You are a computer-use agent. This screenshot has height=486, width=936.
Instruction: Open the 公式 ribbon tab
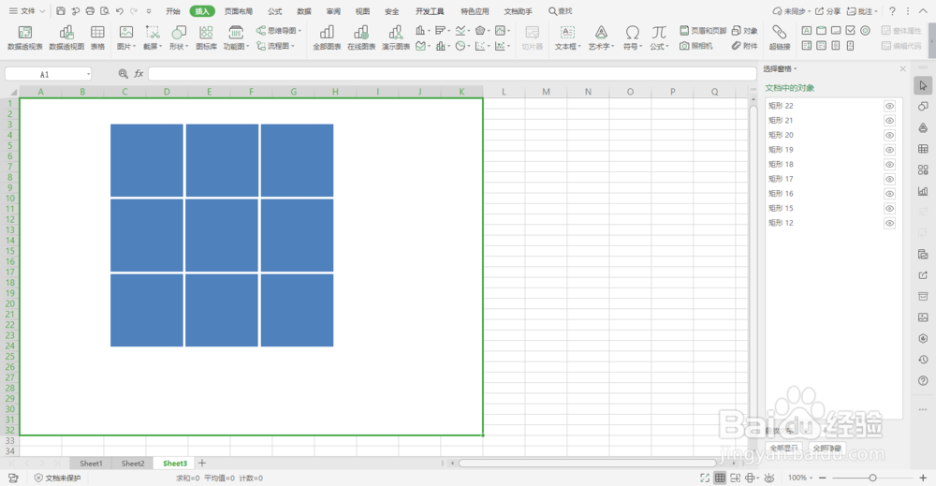274,11
